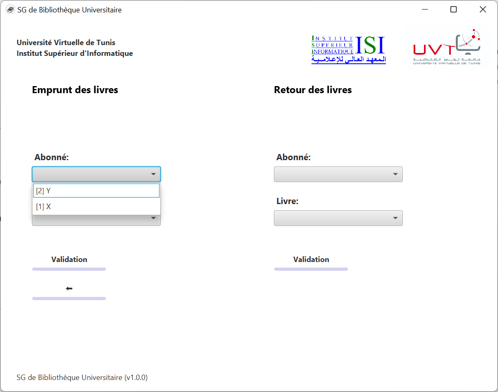Click the app icon in the title bar
Image resolution: width=498 pixels, height=392 pixels.
[x=10, y=10]
